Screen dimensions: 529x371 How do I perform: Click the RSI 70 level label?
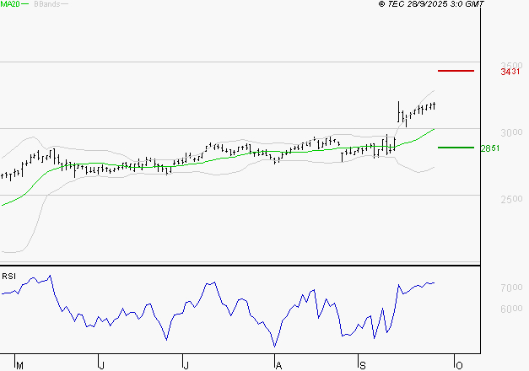point(508,288)
